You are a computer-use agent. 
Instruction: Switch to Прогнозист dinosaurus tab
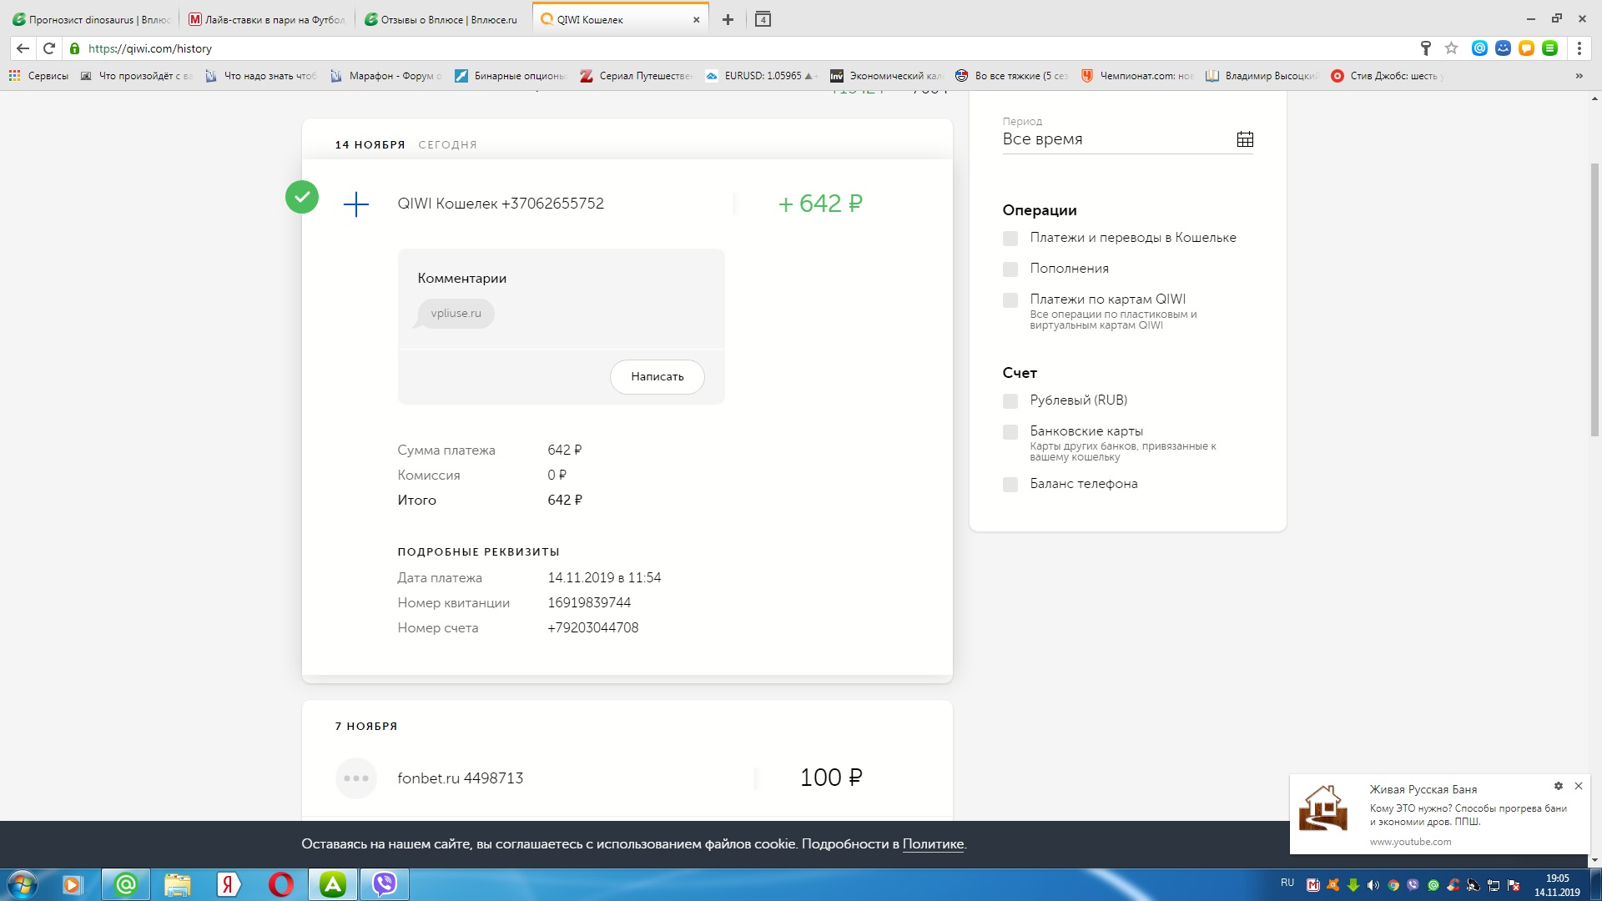coord(90,19)
